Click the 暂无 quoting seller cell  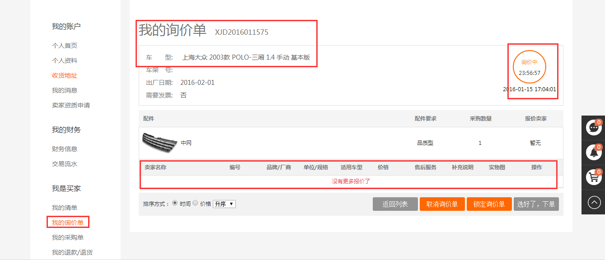tap(535, 143)
